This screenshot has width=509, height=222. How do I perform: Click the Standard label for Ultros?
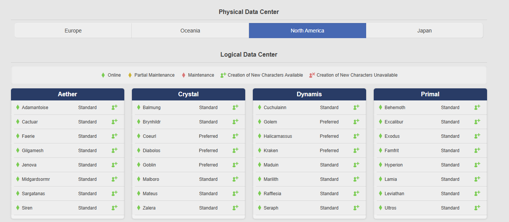pyautogui.click(x=450, y=208)
